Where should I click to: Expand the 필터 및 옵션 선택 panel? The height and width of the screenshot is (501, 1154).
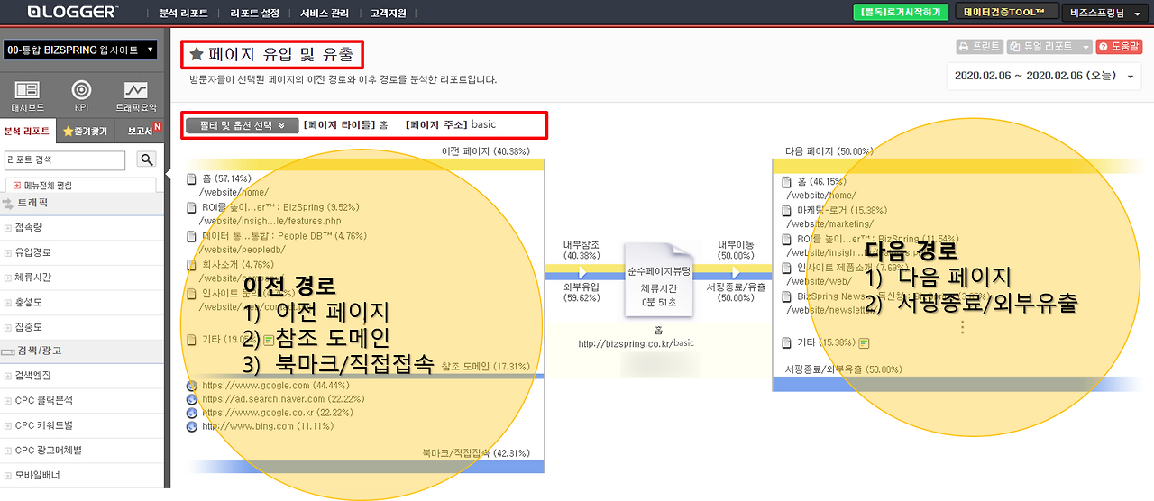pos(241,125)
